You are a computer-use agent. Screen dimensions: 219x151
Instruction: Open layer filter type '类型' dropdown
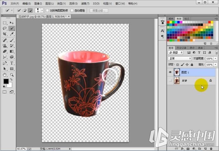coord(176,52)
